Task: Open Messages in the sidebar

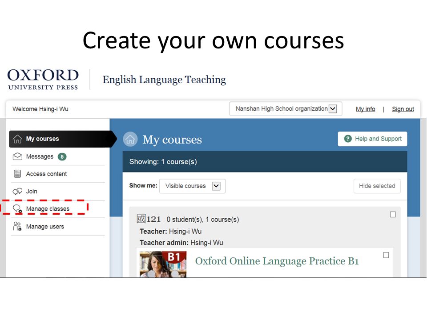Action: [58, 156]
